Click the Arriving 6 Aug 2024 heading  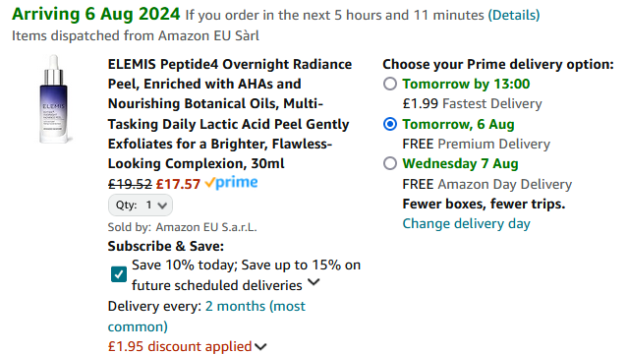click(x=96, y=15)
